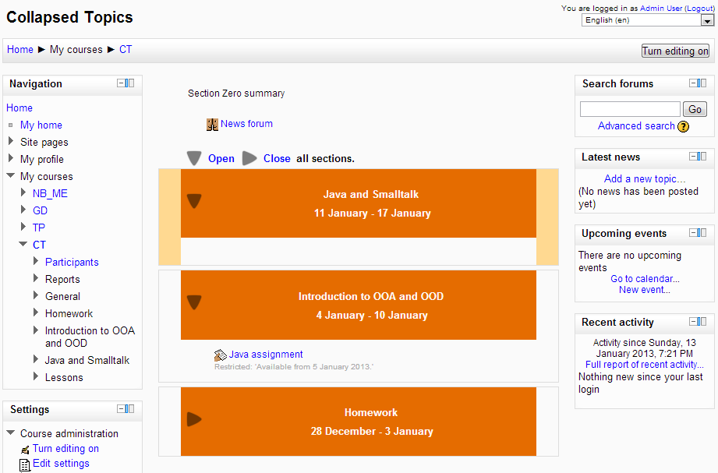Expand Site pages in Navigation tree

[x=11, y=141]
